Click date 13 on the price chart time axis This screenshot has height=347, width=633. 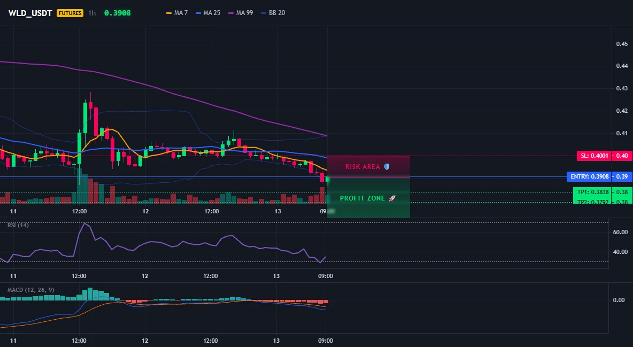tap(277, 211)
